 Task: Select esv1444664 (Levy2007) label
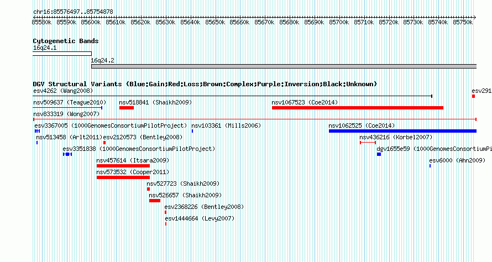[x=200, y=219]
